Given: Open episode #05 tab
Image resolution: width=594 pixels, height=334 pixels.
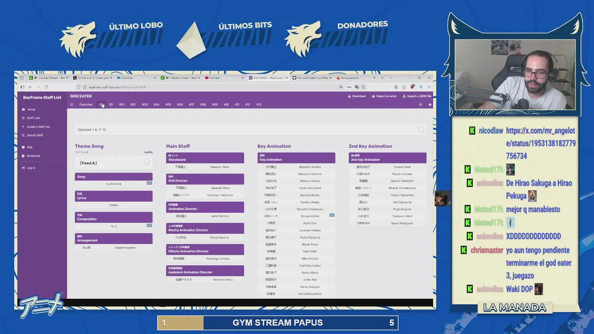Looking at the screenshot, I should click(x=168, y=104).
